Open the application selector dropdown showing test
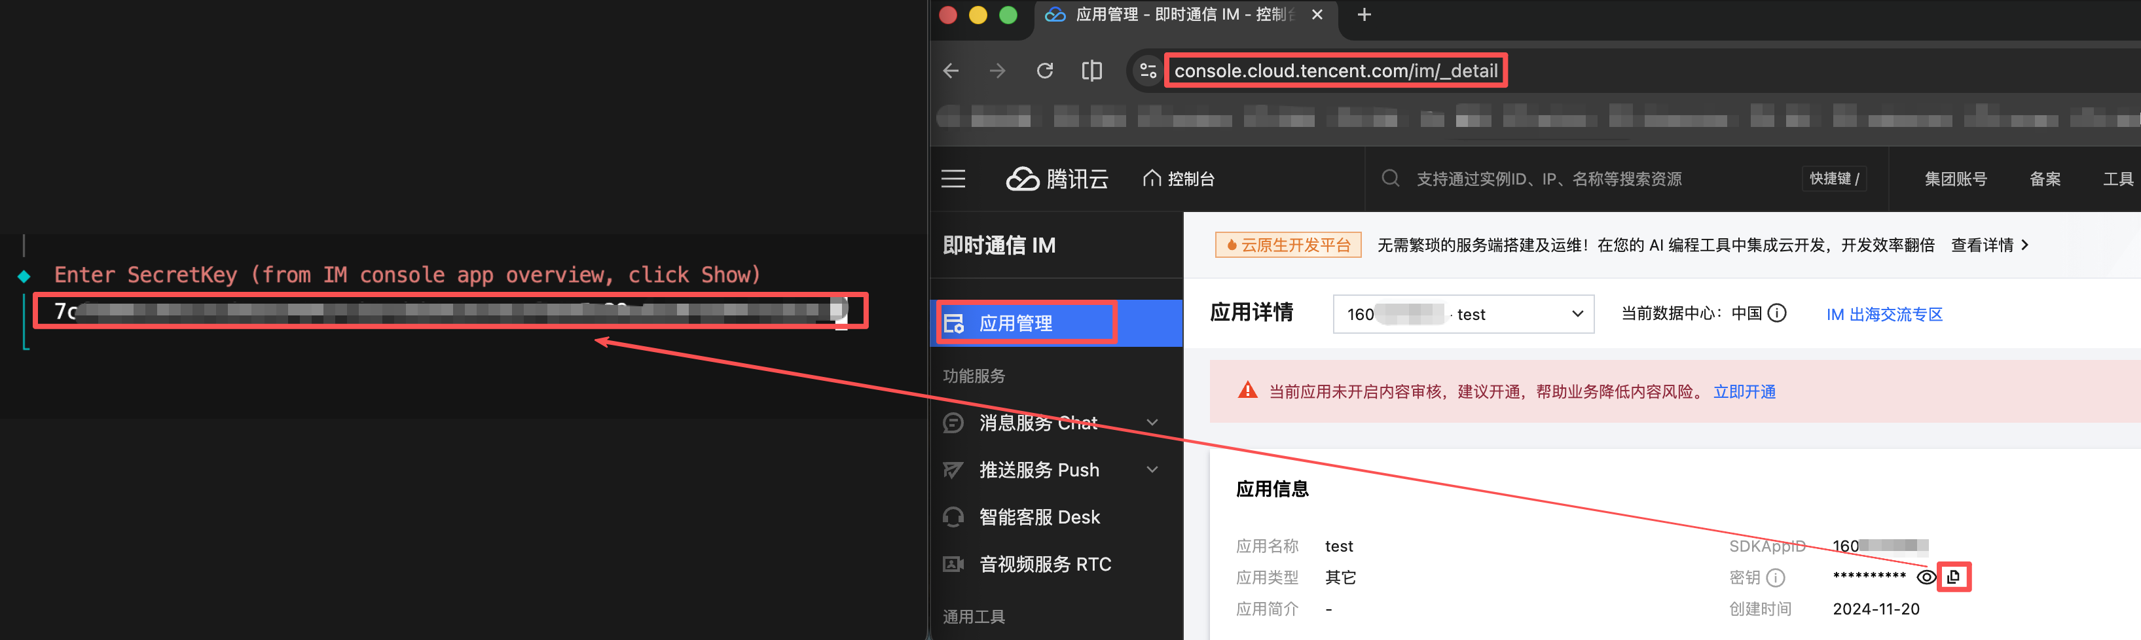 [1463, 314]
